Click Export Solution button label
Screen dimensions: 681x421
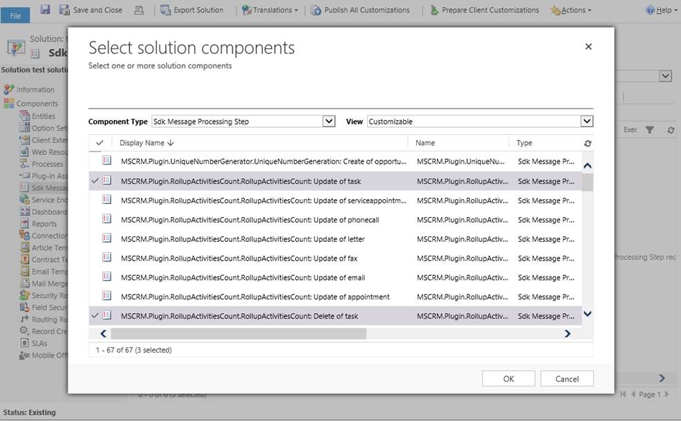pos(198,10)
